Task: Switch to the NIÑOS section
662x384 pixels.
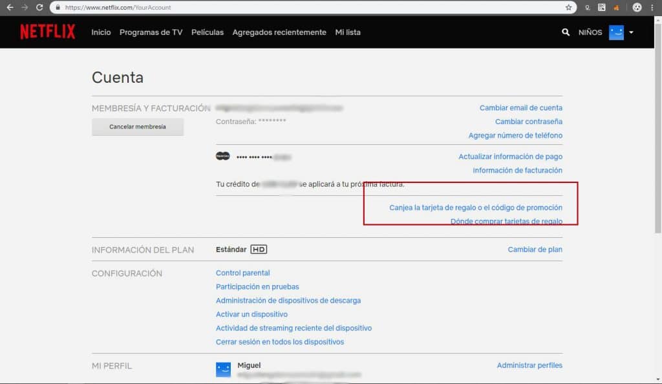Action: (590, 32)
